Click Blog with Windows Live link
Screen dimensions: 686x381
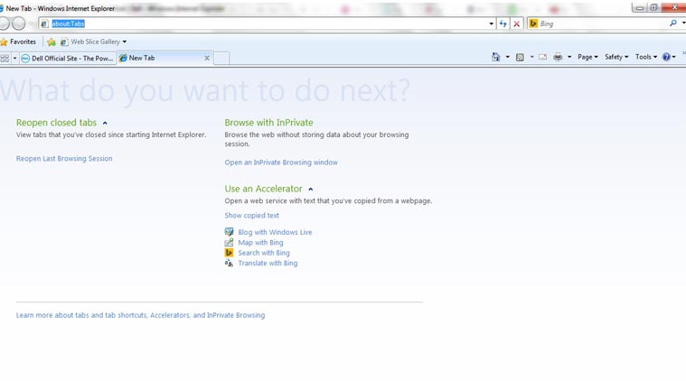275,232
